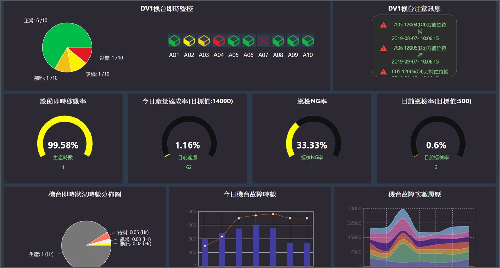This screenshot has height=268, width=500.
Task: Click the 今日產量達成率 gauge arc
Action: pyautogui.click(x=189, y=118)
